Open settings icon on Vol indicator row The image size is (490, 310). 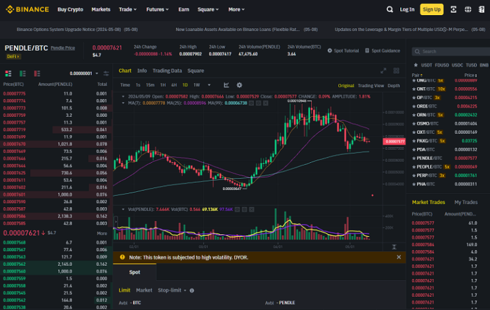pyautogui.click(x=245, y=209)
